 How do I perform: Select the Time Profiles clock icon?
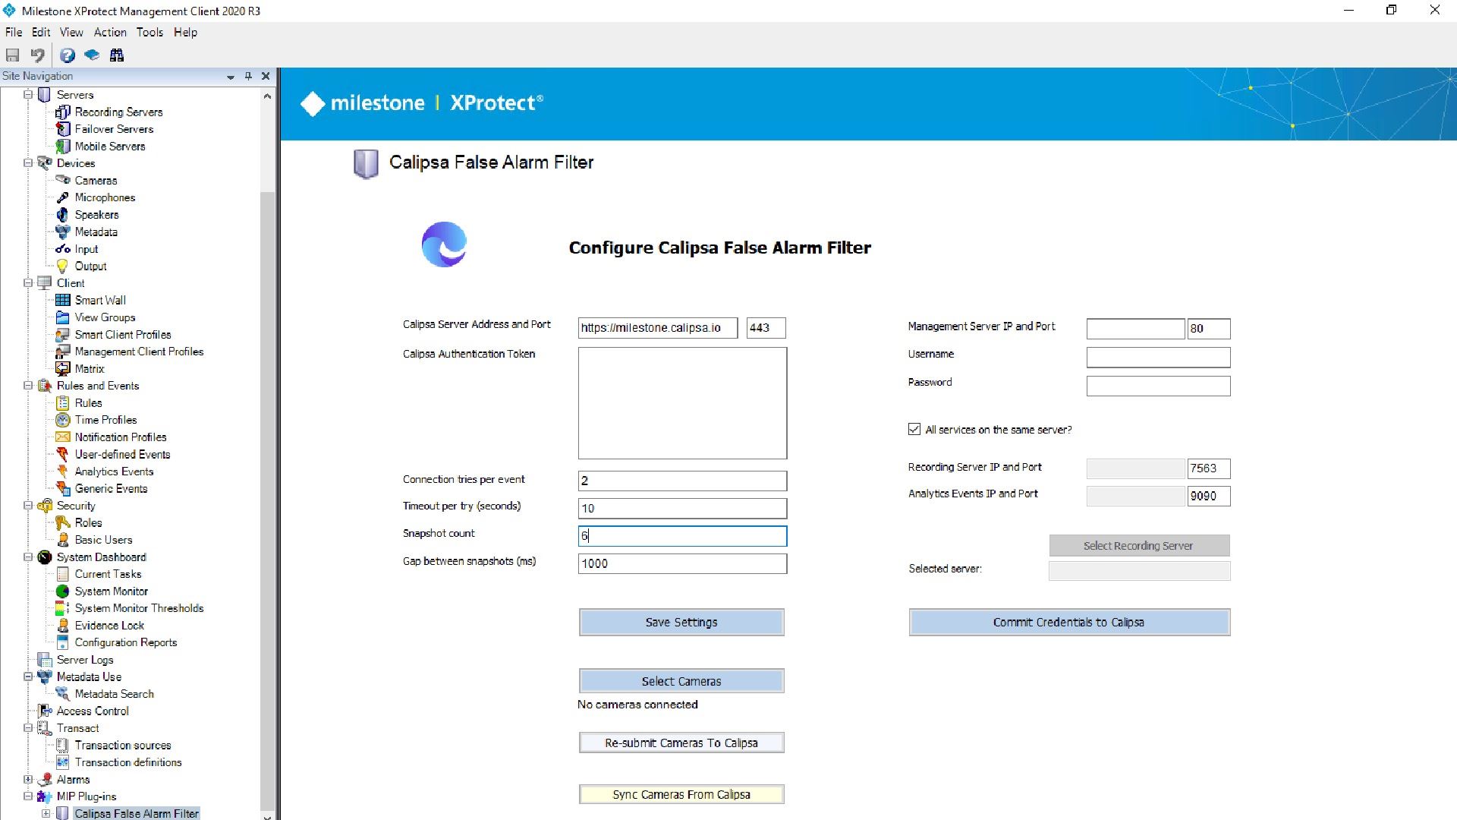[63, 420]
